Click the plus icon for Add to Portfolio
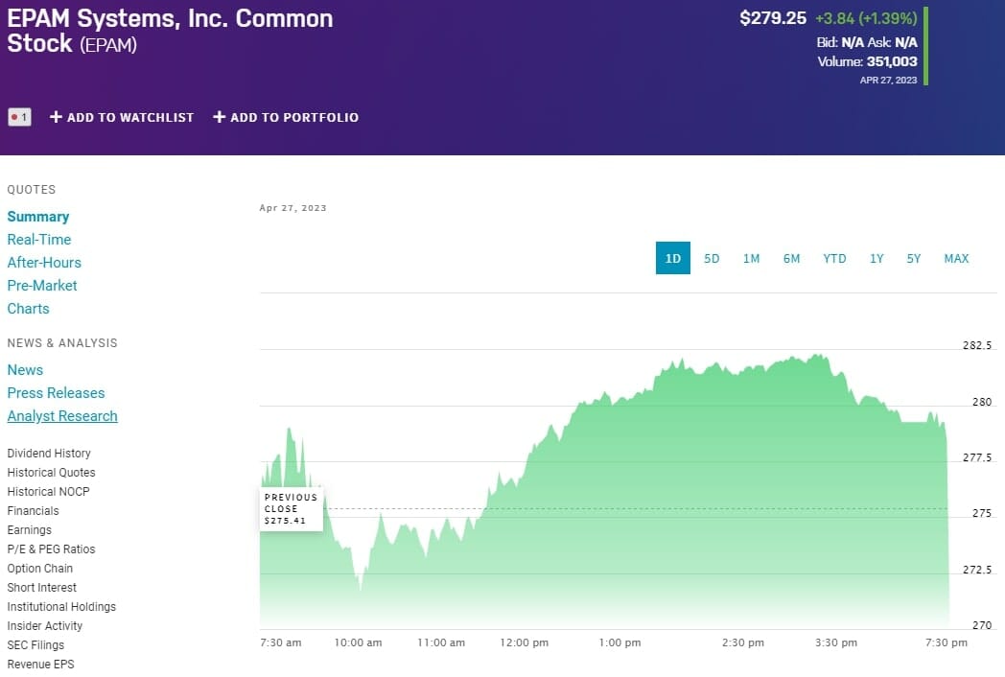 pos(220,117)
